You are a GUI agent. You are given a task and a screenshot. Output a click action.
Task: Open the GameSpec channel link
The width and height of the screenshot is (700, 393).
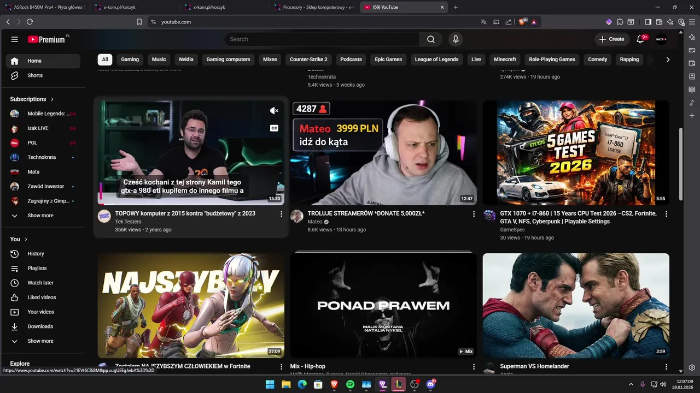tap(513, 230)
